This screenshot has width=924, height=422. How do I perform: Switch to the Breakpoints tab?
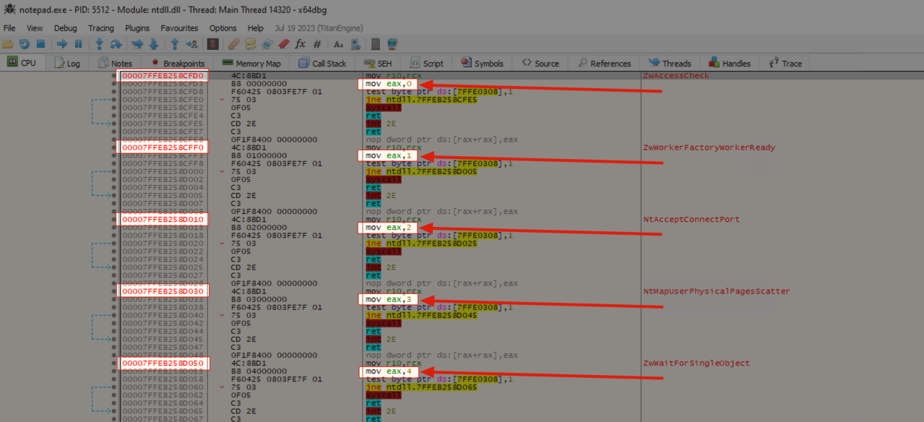[178, 64]
